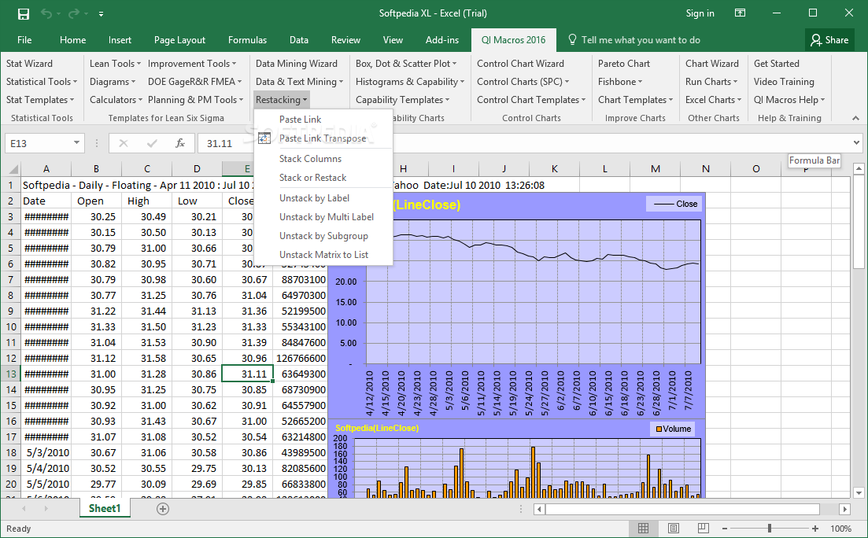Click the Undo arrow icon
The height and width of the screenshot is (538, 868).
[x=46, y=14]
